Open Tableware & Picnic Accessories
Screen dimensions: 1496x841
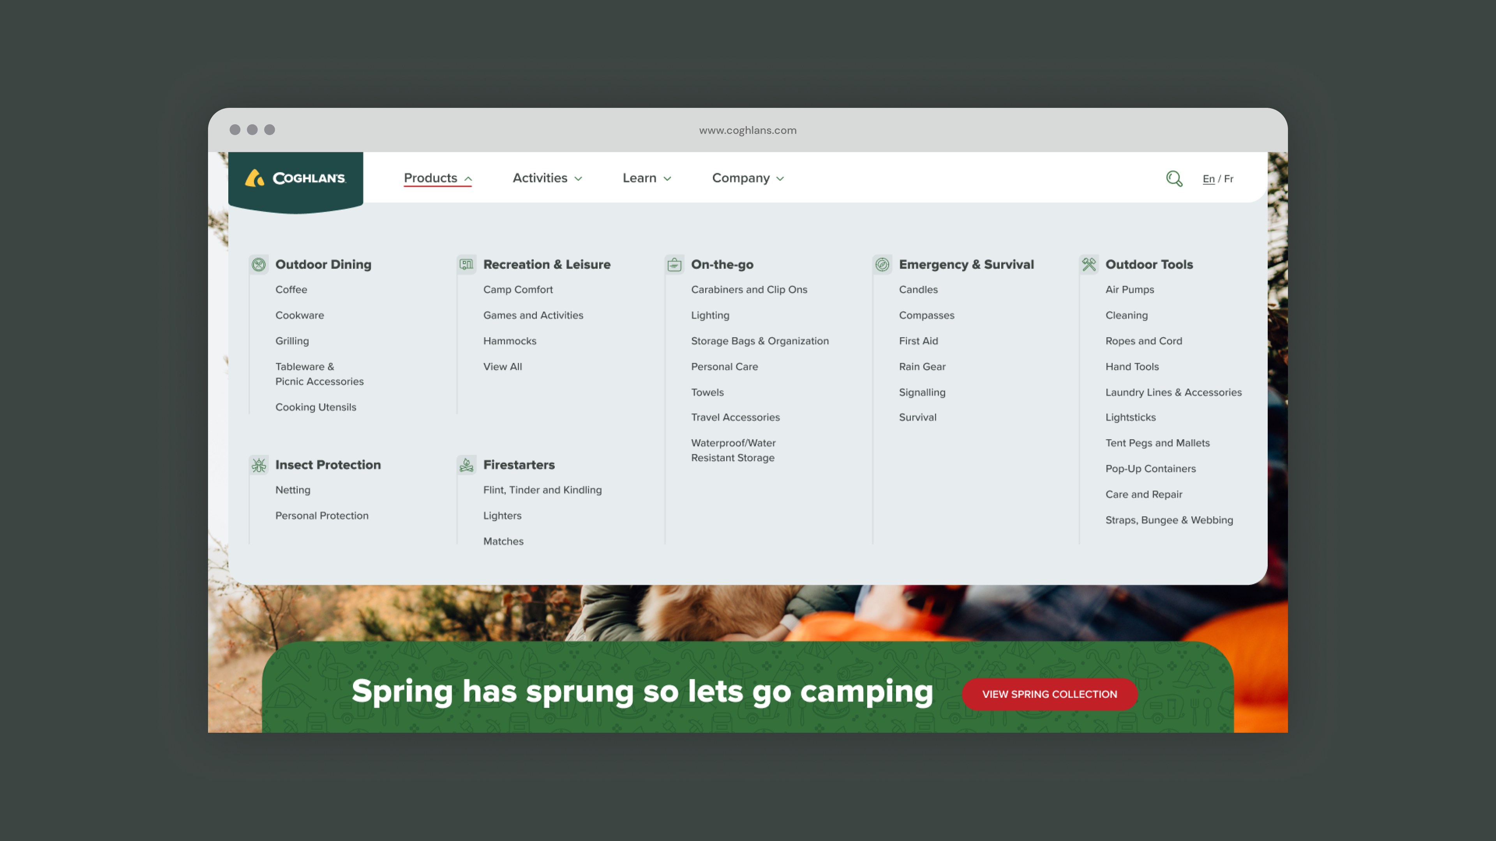pyautogui.click(x=319, y=374)
